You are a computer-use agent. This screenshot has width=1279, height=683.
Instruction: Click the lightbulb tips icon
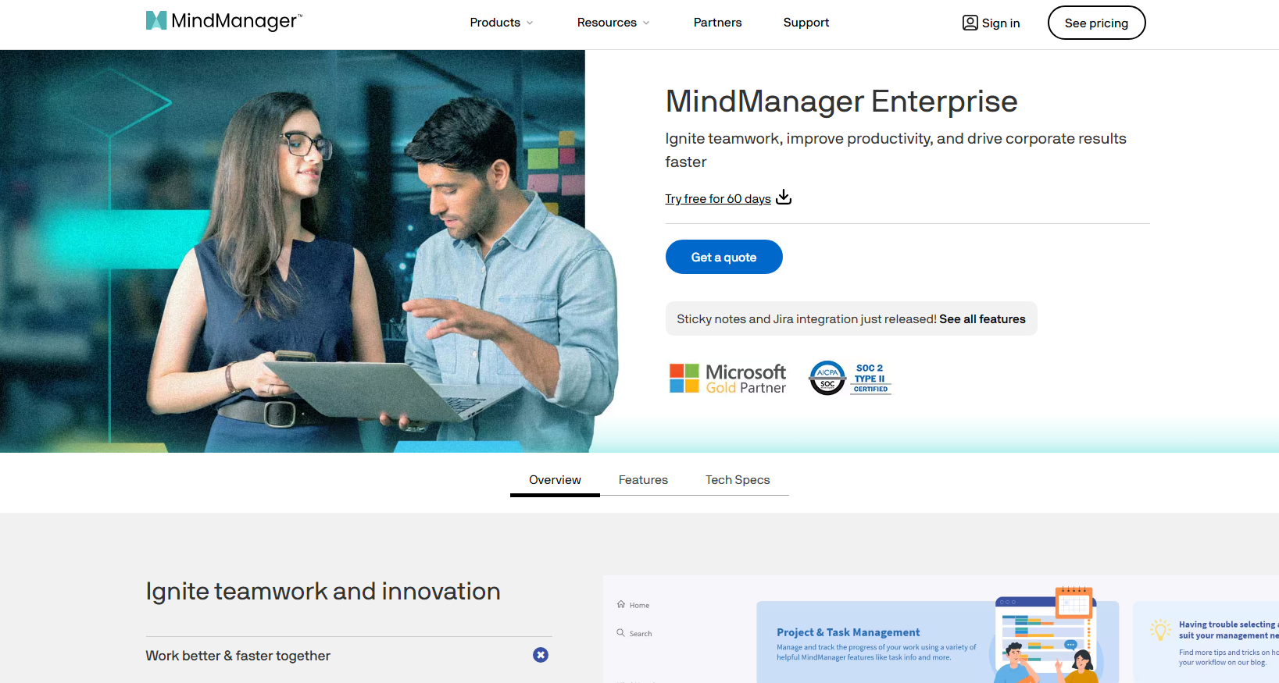(1160, 630)
